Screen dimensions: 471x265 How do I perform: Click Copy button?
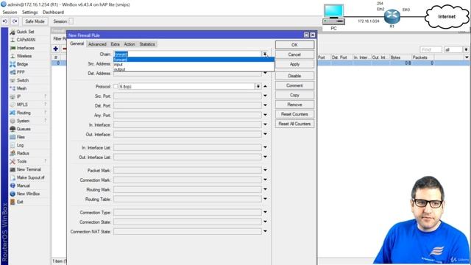click(x=294, y=95)
